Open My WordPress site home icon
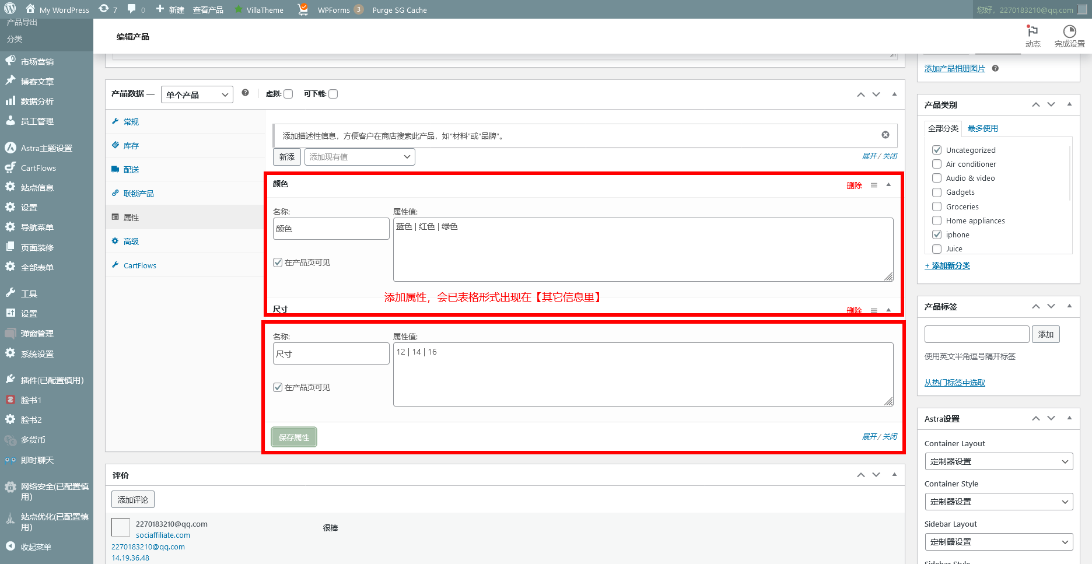 (30, 9)
